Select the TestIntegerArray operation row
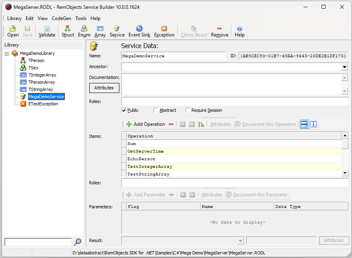 [x=233, y=167]
